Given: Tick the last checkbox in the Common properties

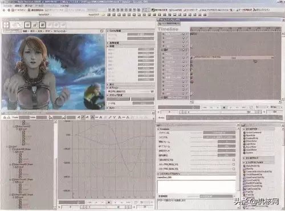Looking at the screenshot, I should tap(234, 169).
